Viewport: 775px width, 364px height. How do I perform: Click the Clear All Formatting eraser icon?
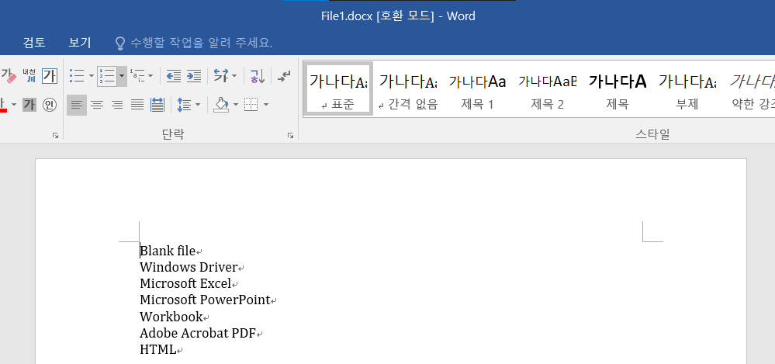pos(9,75)
